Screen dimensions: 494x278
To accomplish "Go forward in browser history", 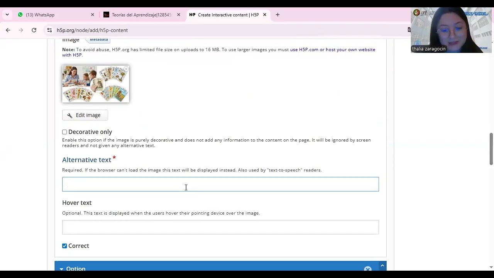I will point(21,30).
